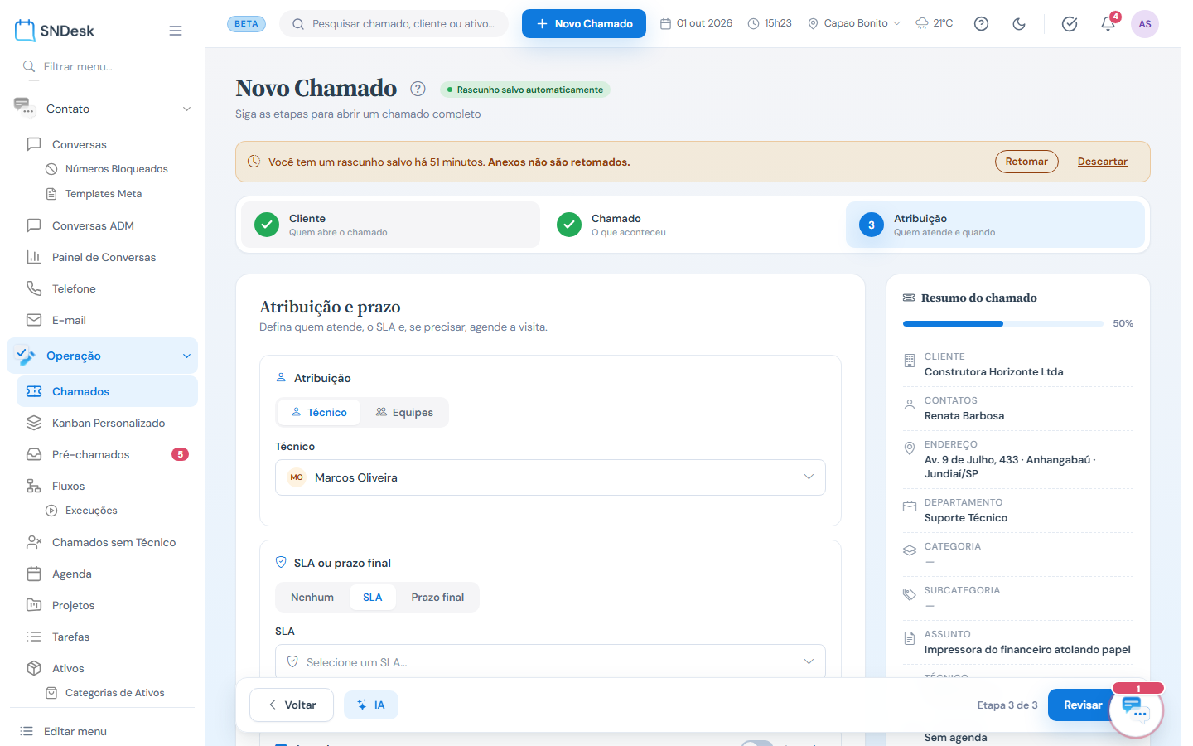Choose Nenhum for SLA option
Image resolution: width=1193 pixels, height=746 pixels.
pos(312,597)
